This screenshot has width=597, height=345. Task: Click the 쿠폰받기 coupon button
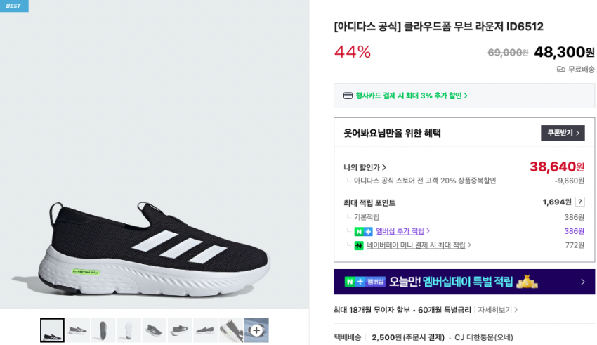tap(562, 133)
